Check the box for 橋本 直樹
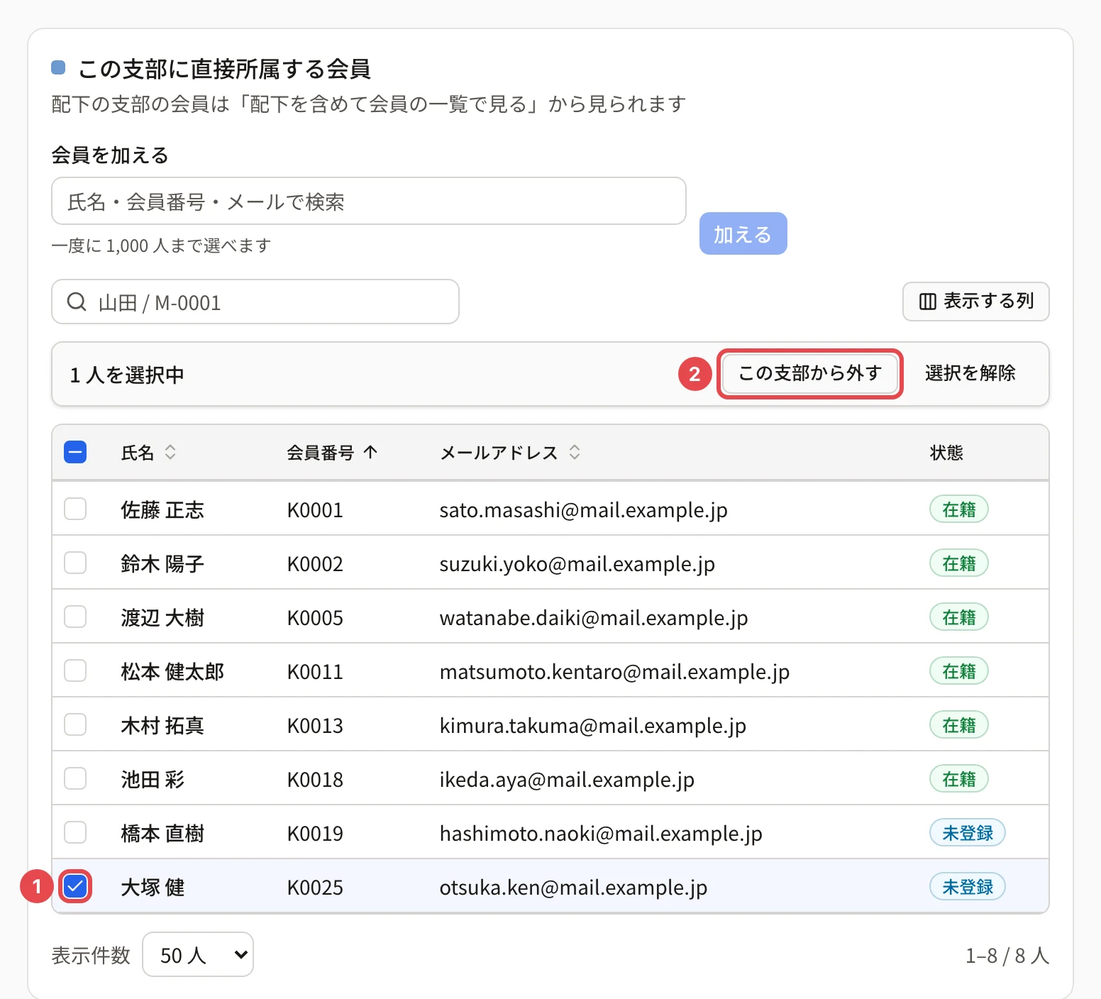1101x999 pixels. (75, 832)
